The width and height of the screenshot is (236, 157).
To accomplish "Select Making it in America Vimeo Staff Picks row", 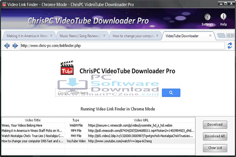I will pyautogui.click(x=98, y=131).
